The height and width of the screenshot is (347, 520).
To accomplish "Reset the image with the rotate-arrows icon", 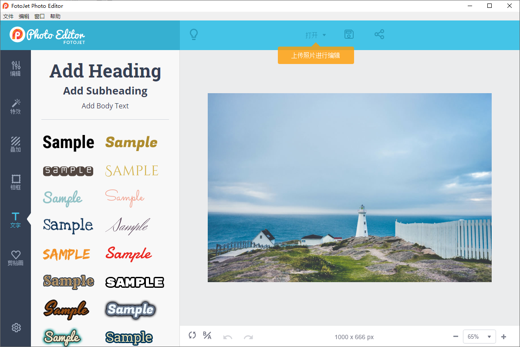I will coord(192,336).
